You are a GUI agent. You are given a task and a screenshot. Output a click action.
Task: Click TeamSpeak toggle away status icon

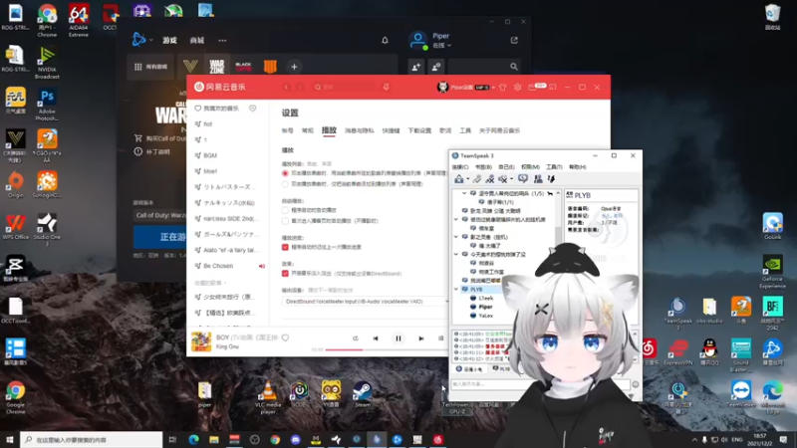click(459, 179)
